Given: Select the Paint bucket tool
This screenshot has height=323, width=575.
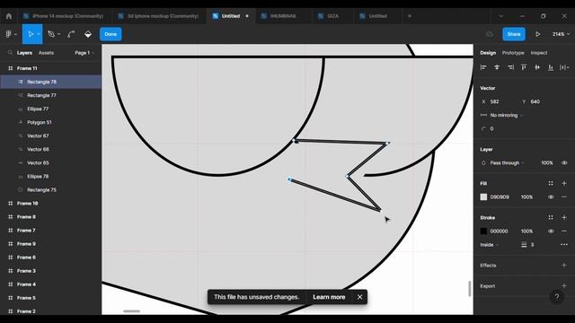Looking at the screenshot, I should pos(88,34).
